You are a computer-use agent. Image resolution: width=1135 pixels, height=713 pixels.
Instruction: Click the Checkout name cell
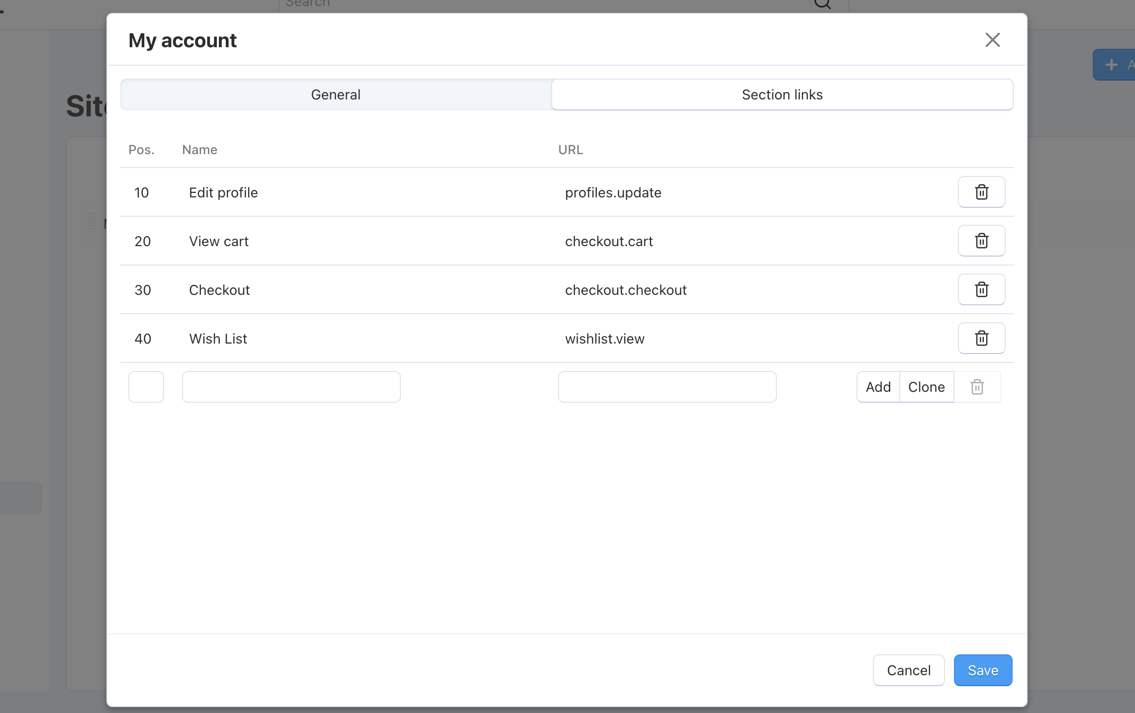[x=219, y=290]
